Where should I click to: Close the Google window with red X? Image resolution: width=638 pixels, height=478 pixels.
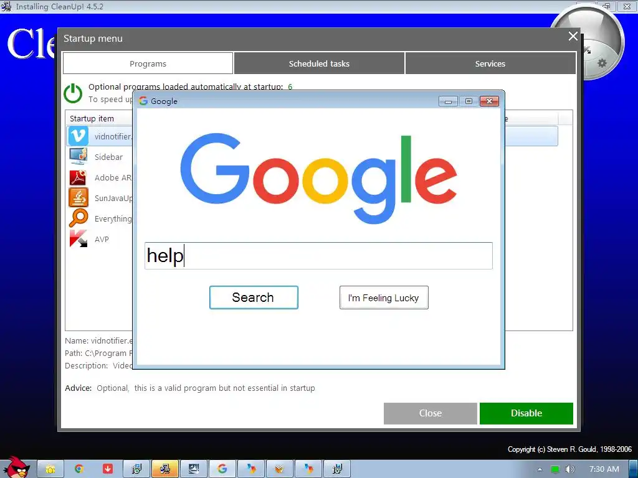[490, 101]
